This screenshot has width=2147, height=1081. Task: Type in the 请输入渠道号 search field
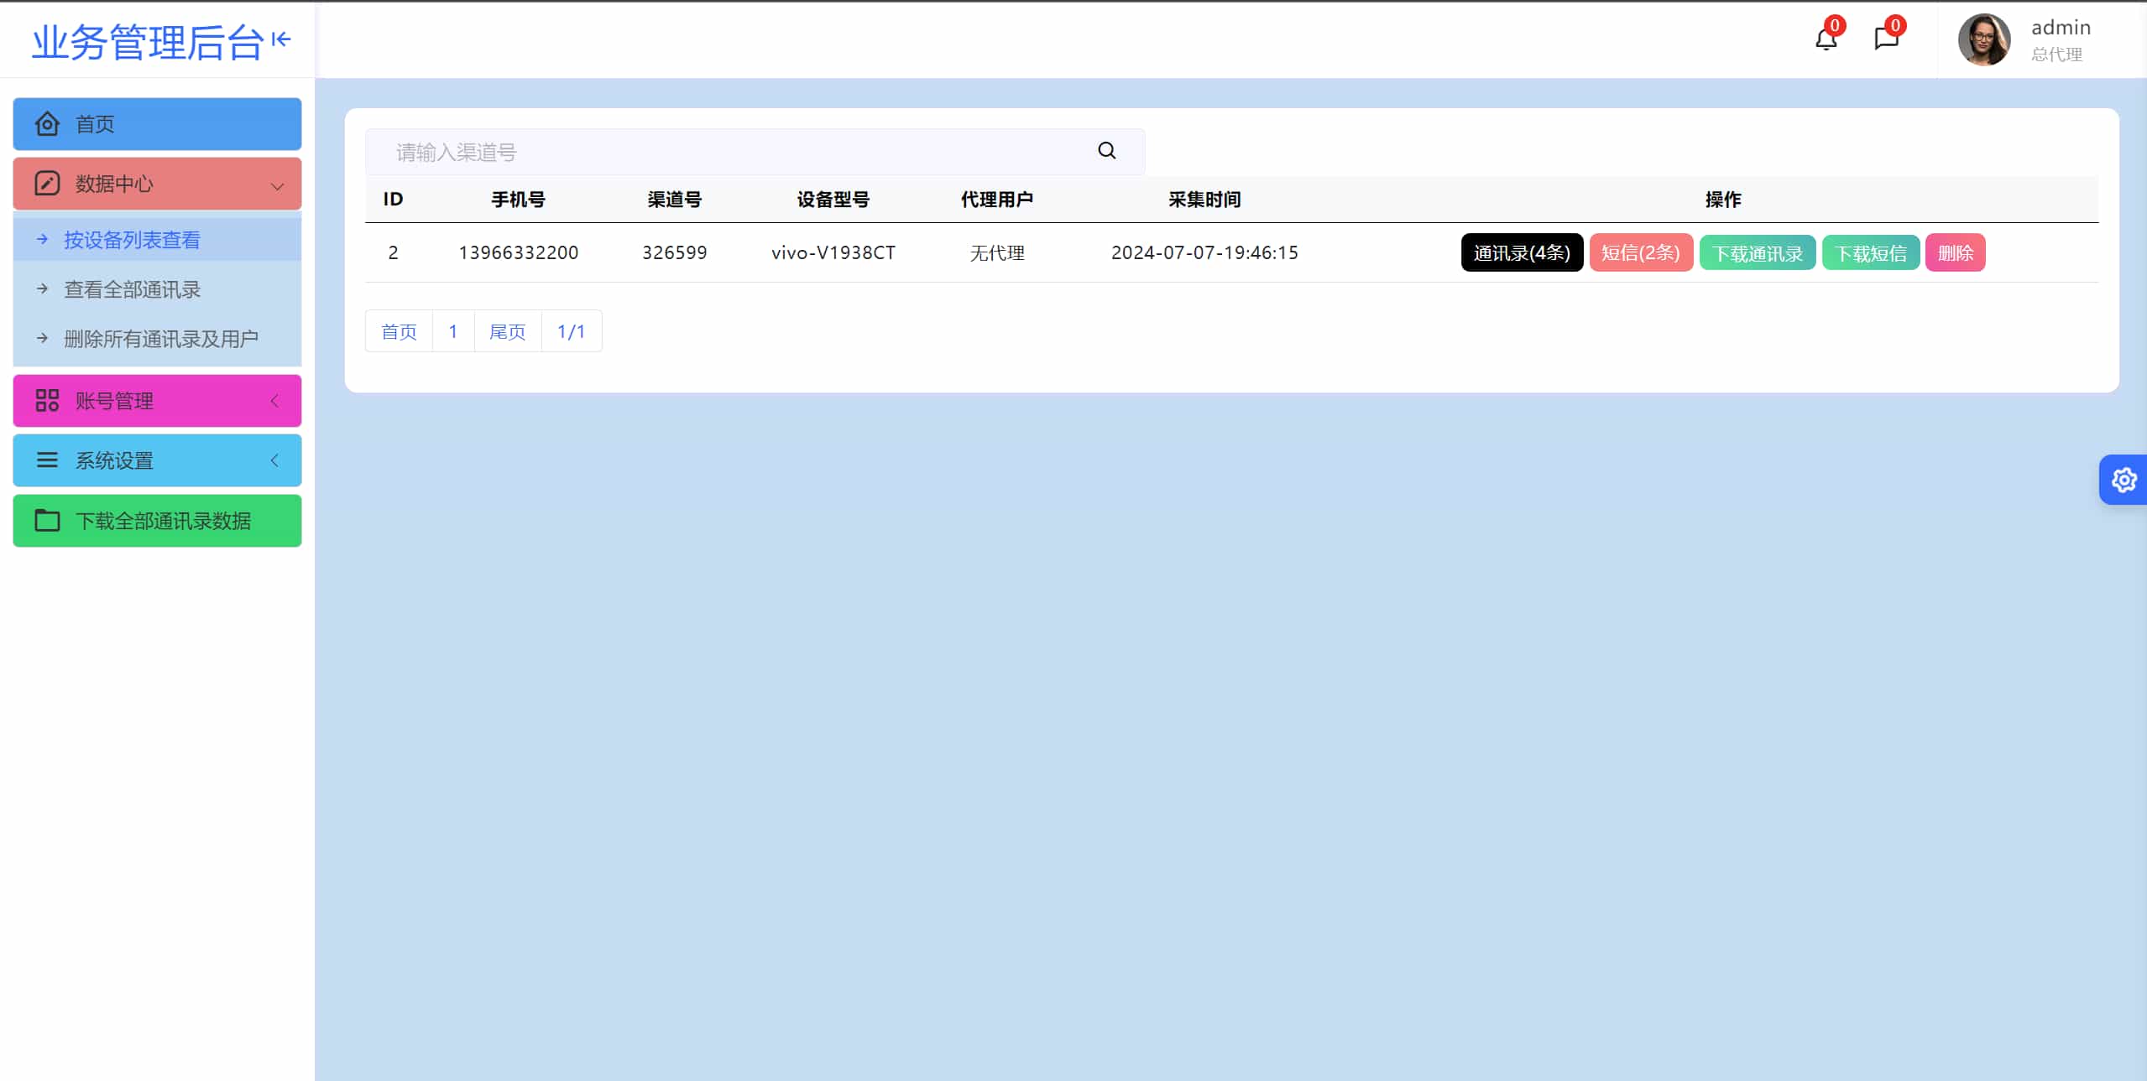pos(730,152)
